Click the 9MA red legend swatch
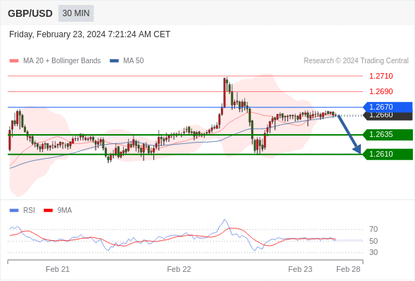The height and width of the screenshot is (281, 415). [x=48, y=211]
